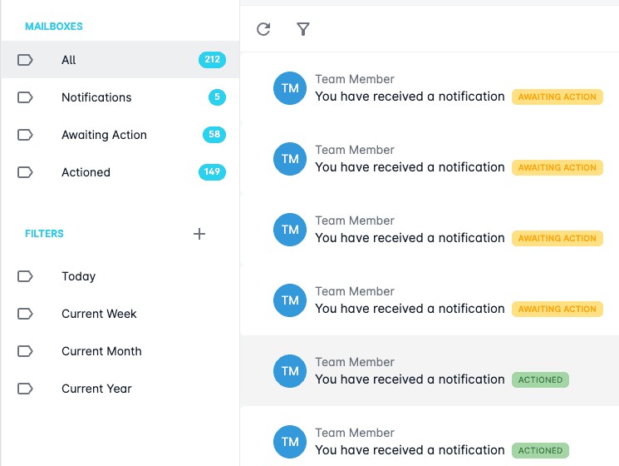Click Awaiting Action tag on third message

pyautogui.click(x=557, y=238)
